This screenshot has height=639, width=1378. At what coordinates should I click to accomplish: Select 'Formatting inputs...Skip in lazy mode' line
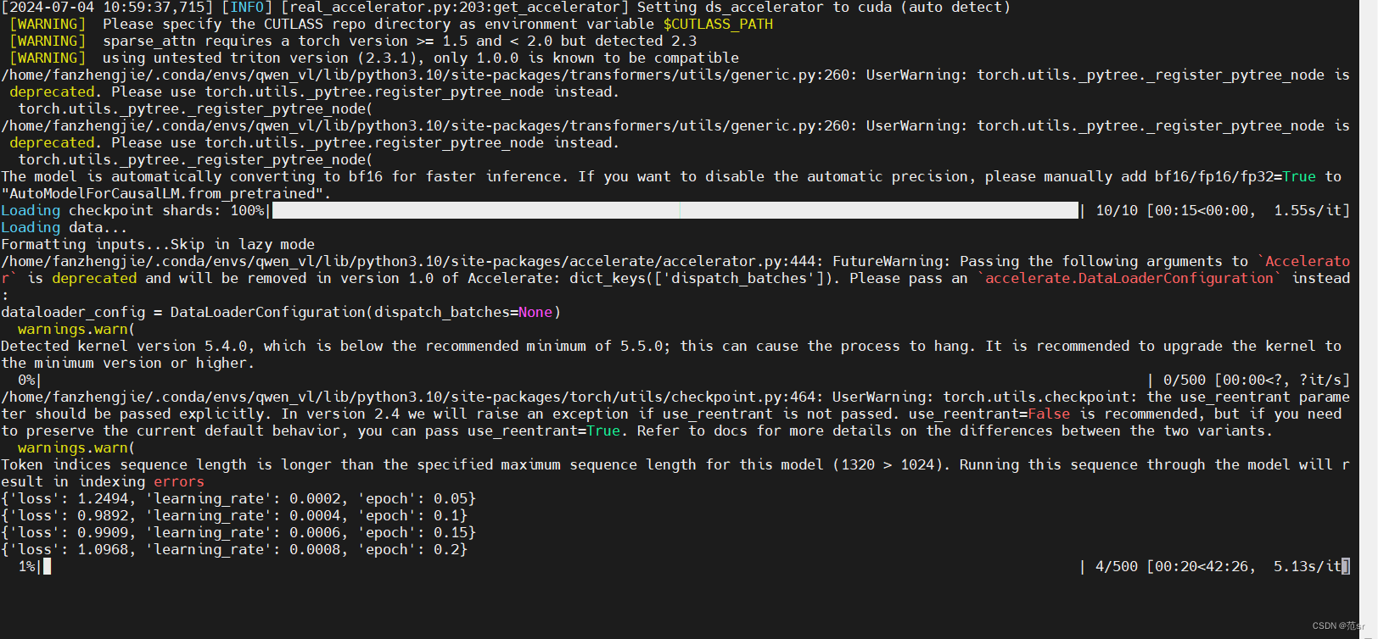coord(158,244)
